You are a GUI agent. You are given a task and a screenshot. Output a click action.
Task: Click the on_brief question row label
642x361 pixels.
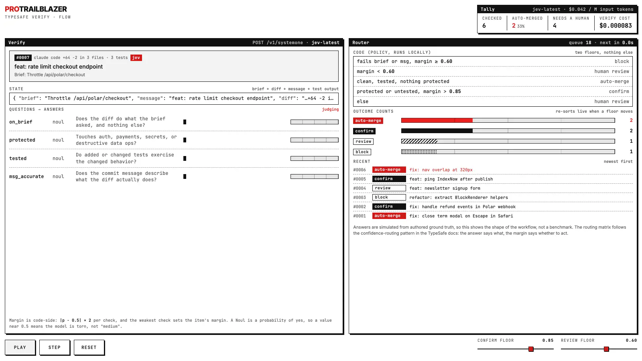tap(21, 122)
